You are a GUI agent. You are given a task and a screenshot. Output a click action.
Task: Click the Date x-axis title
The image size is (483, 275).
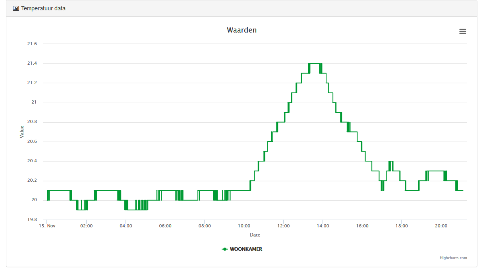pos(255,235)
